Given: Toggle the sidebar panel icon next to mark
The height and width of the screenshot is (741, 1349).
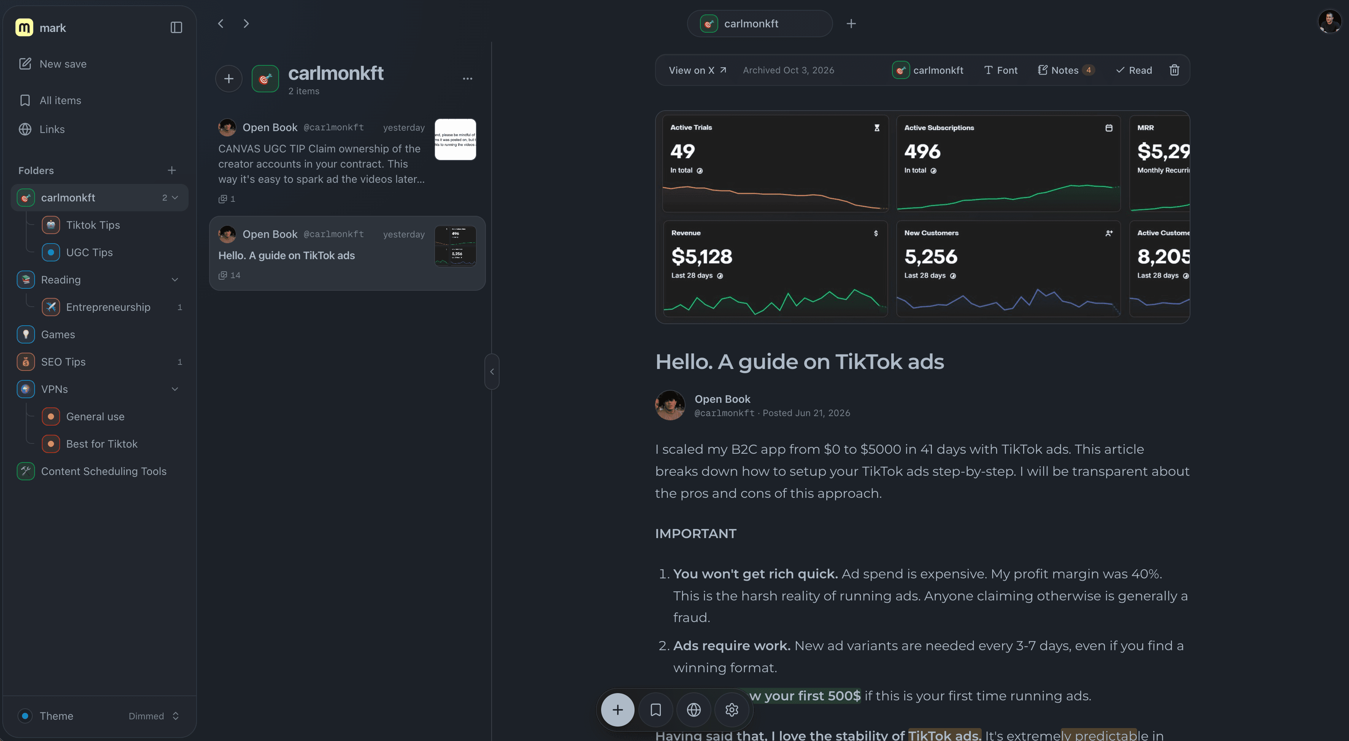Looking at the screenshot, I should (176, 27).
